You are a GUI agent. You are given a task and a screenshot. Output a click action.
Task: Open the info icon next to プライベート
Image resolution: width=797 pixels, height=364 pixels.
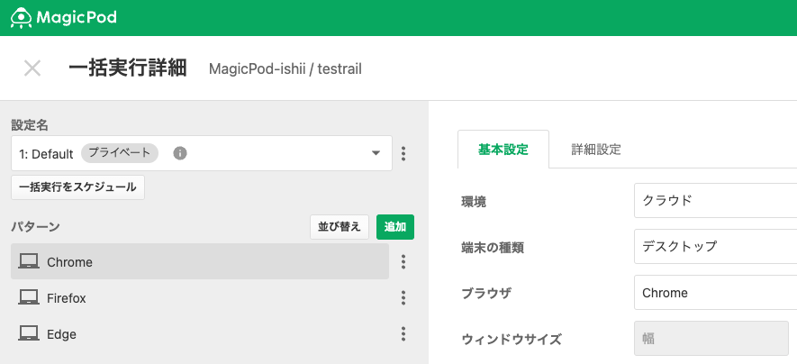[180, 153]
